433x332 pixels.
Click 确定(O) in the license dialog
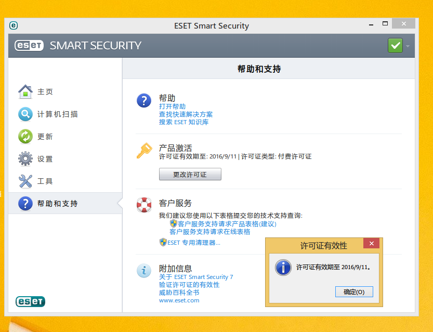[x=354, y=291]
